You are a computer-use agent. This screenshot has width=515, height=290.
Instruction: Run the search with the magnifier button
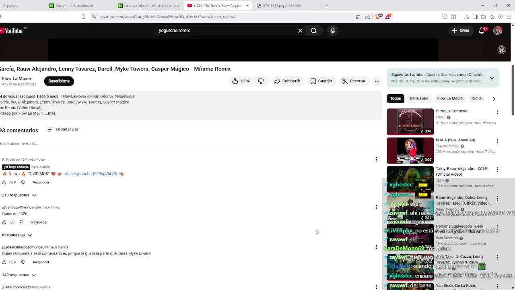(314, 31)
